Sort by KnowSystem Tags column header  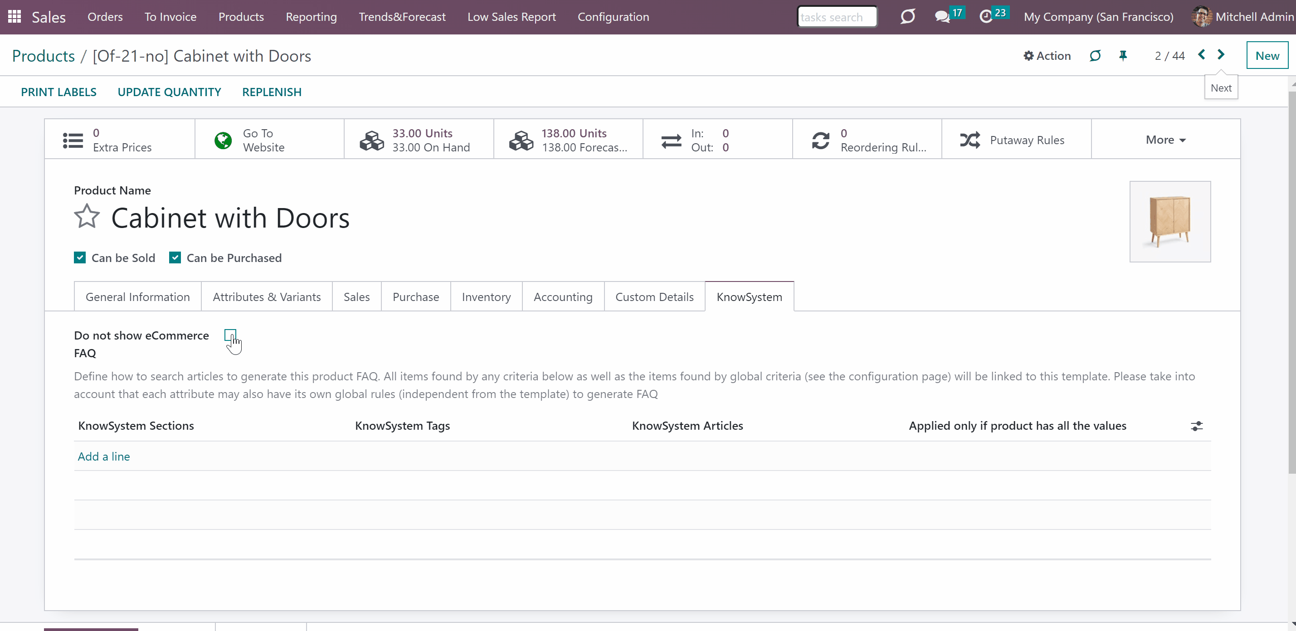coord(403,426)
